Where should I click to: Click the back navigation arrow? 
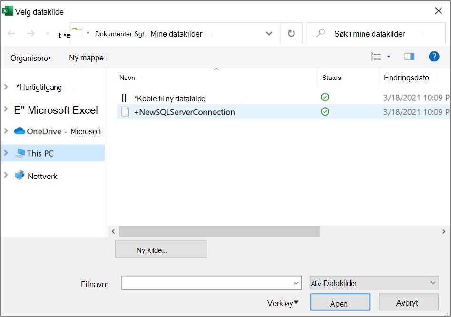(11, 34)
